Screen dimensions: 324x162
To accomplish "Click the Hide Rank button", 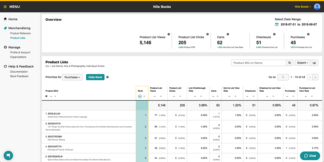I will click(x=95, y=77).
